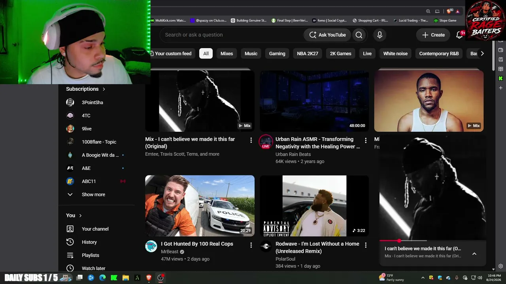Open the Urban Rain ASMR video thumbnail
Viewport: 506px width, 284px height.
(314, 101)
